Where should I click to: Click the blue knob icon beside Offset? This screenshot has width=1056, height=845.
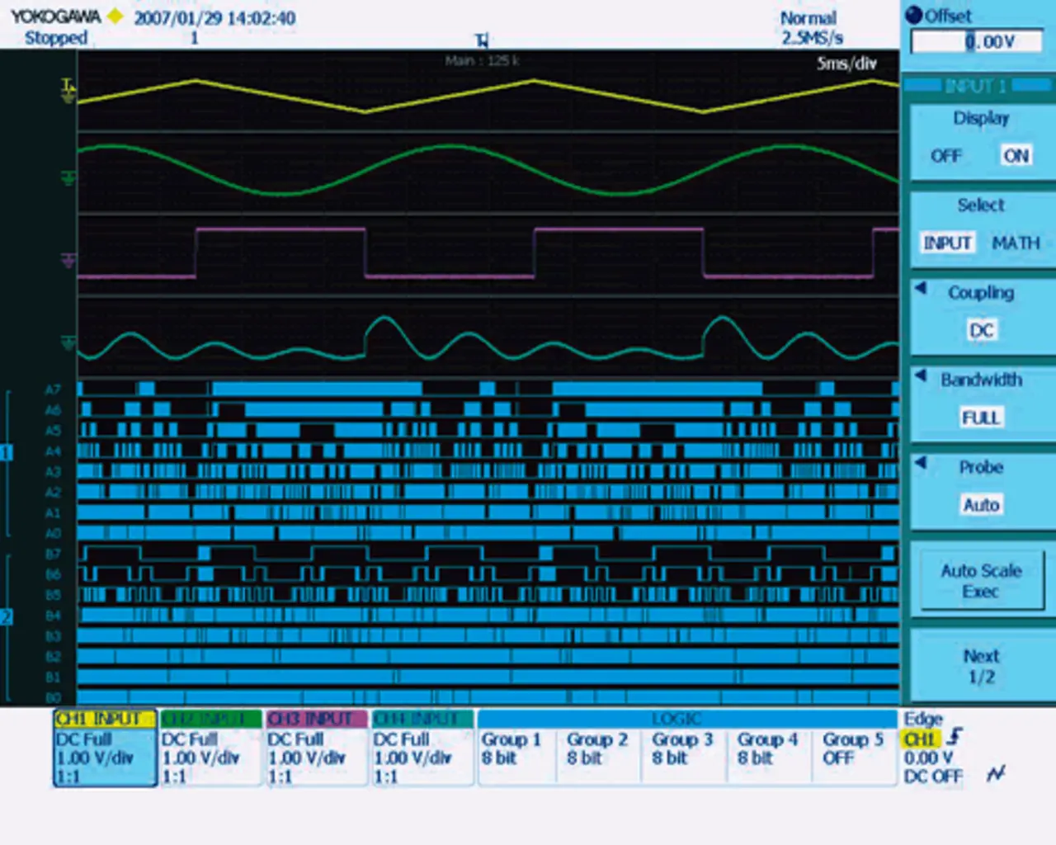coord(913,15)
